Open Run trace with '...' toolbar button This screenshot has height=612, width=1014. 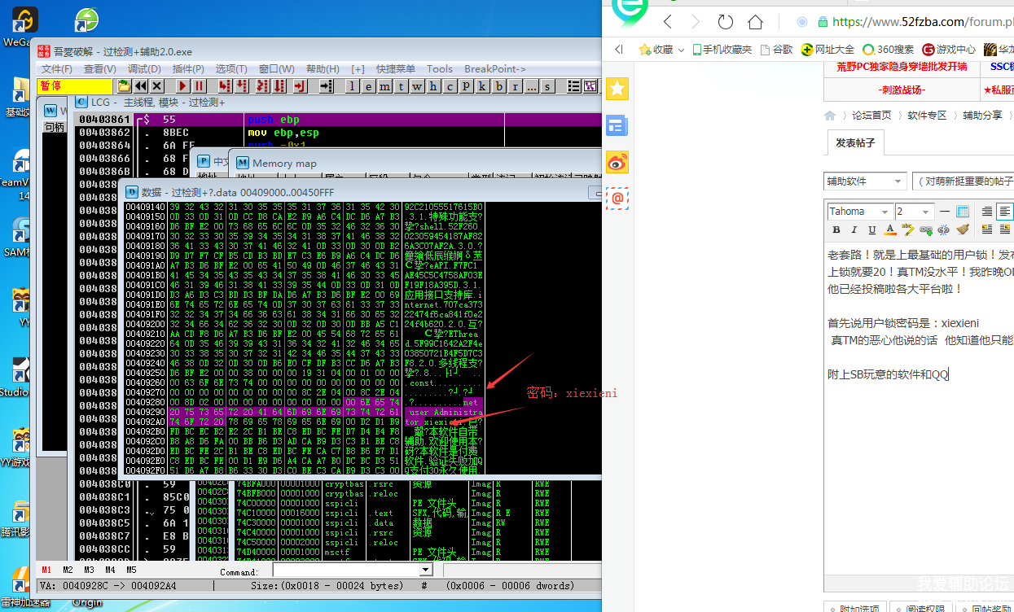tap(532, 85)
